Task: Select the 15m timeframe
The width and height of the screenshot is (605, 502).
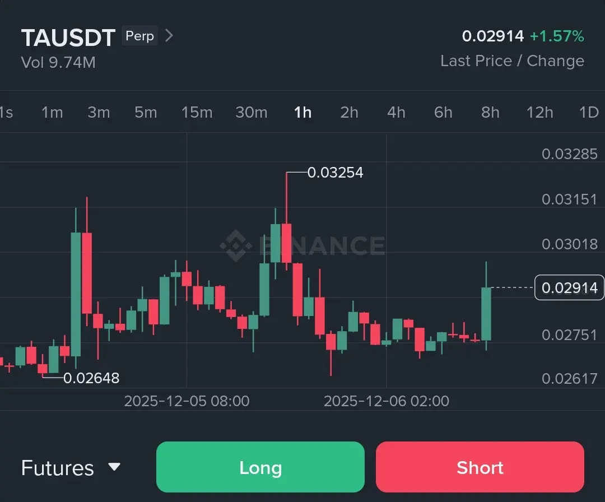Action: click(197, 113)
